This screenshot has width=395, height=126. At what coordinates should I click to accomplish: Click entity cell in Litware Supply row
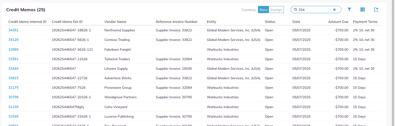coord(234,69)
